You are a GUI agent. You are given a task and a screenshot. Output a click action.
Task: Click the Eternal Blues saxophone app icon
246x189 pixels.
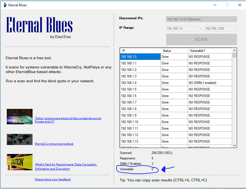tap(5, 5)
